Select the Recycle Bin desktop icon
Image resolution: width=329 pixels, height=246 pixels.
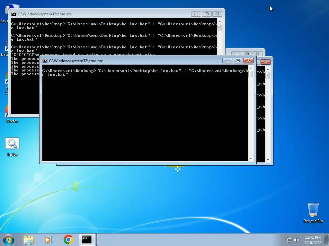point(313,213)
